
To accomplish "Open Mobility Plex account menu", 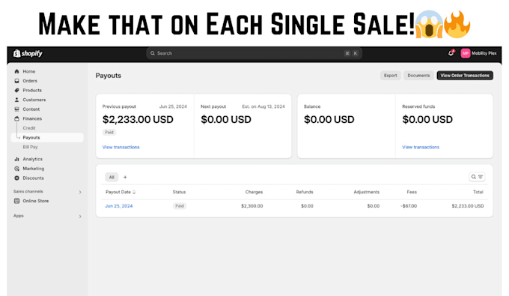I will (479, 53).
